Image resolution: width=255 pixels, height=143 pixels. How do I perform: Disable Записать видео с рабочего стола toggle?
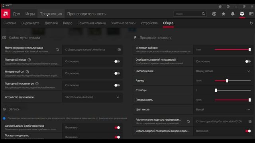117,128
